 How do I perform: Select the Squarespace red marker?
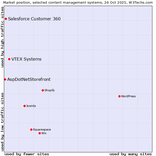click(31, 129)
